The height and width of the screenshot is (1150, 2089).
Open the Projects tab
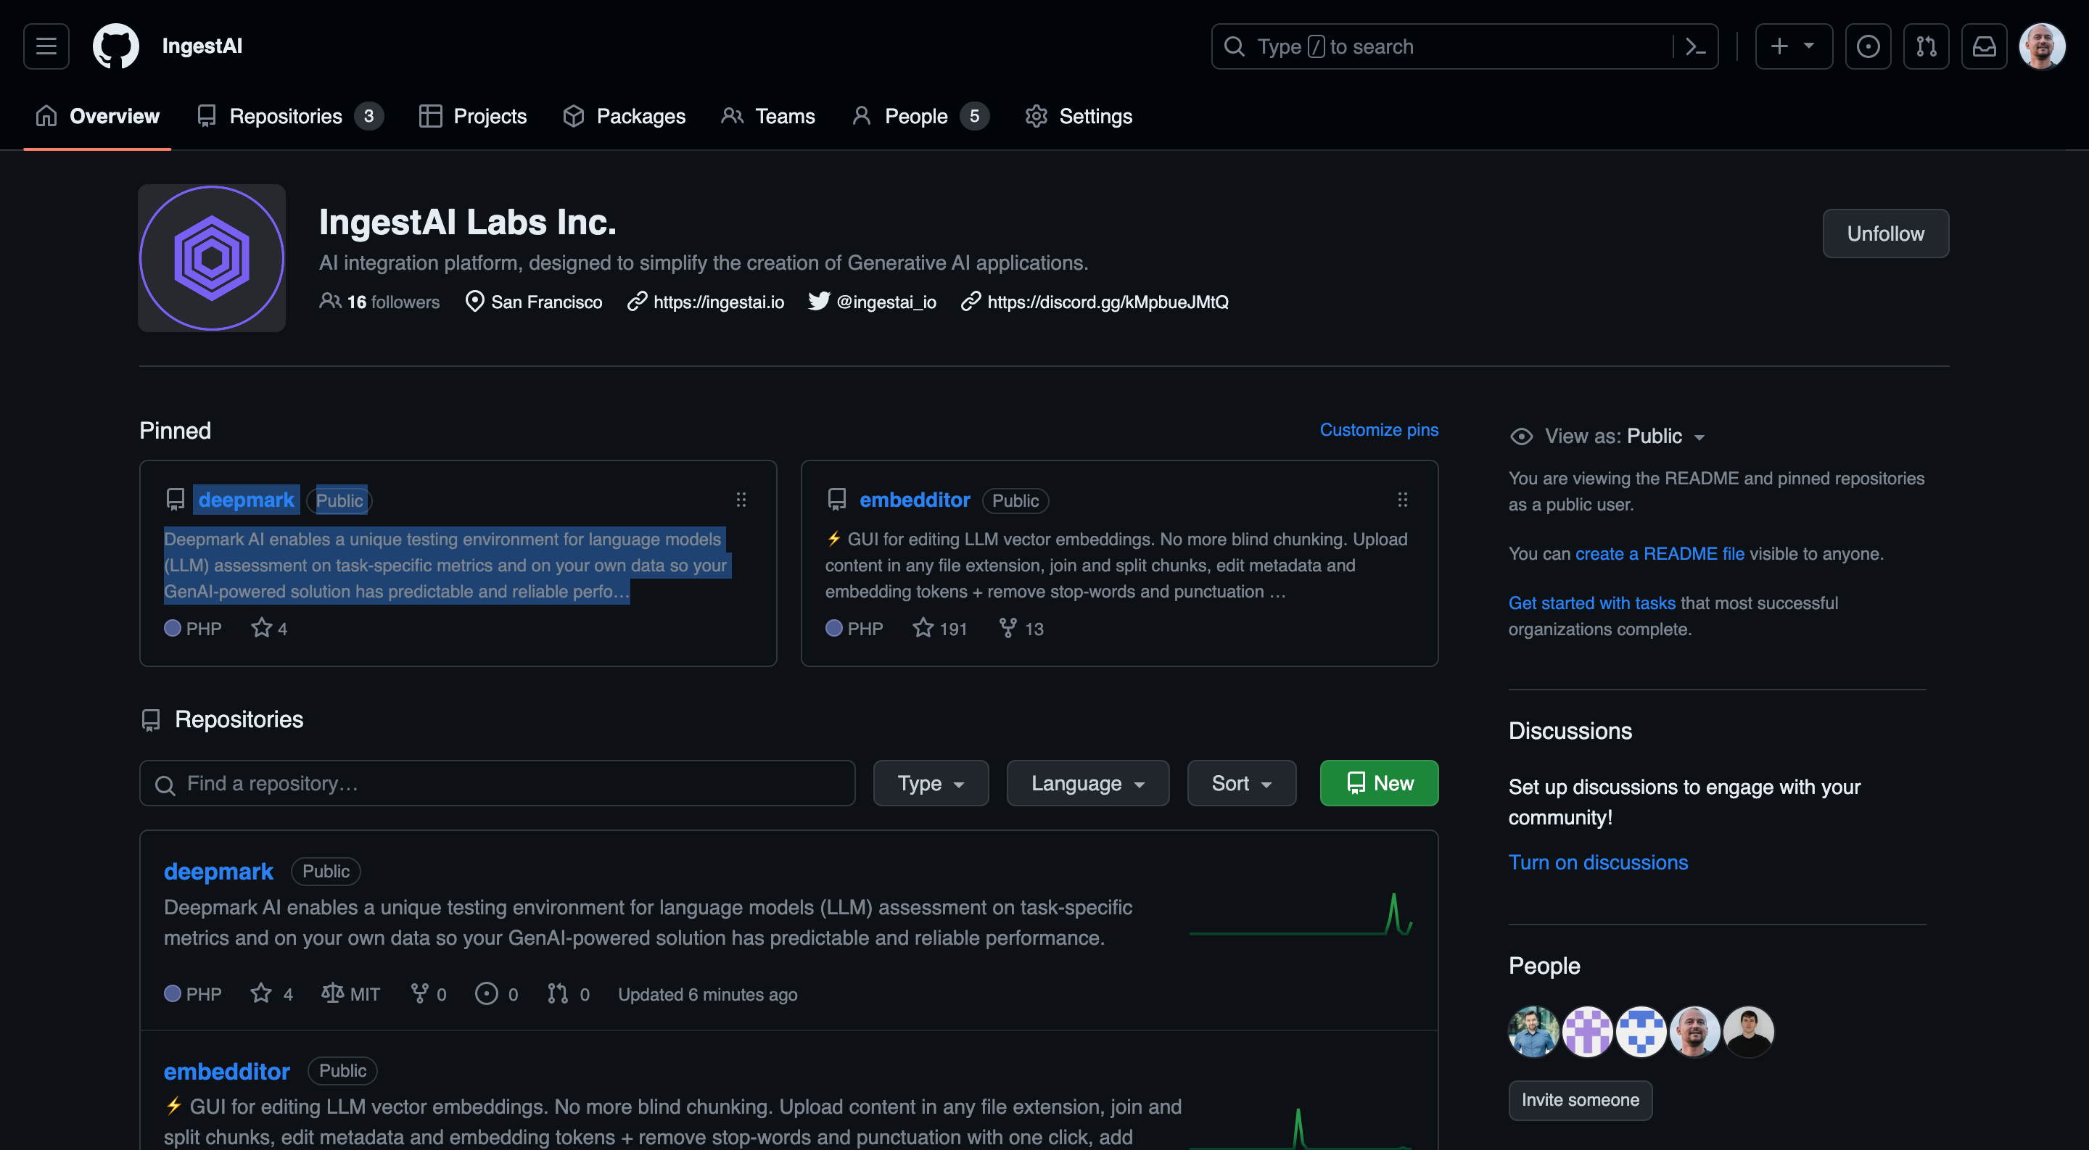pyautogui.click(x=473, y=116)
